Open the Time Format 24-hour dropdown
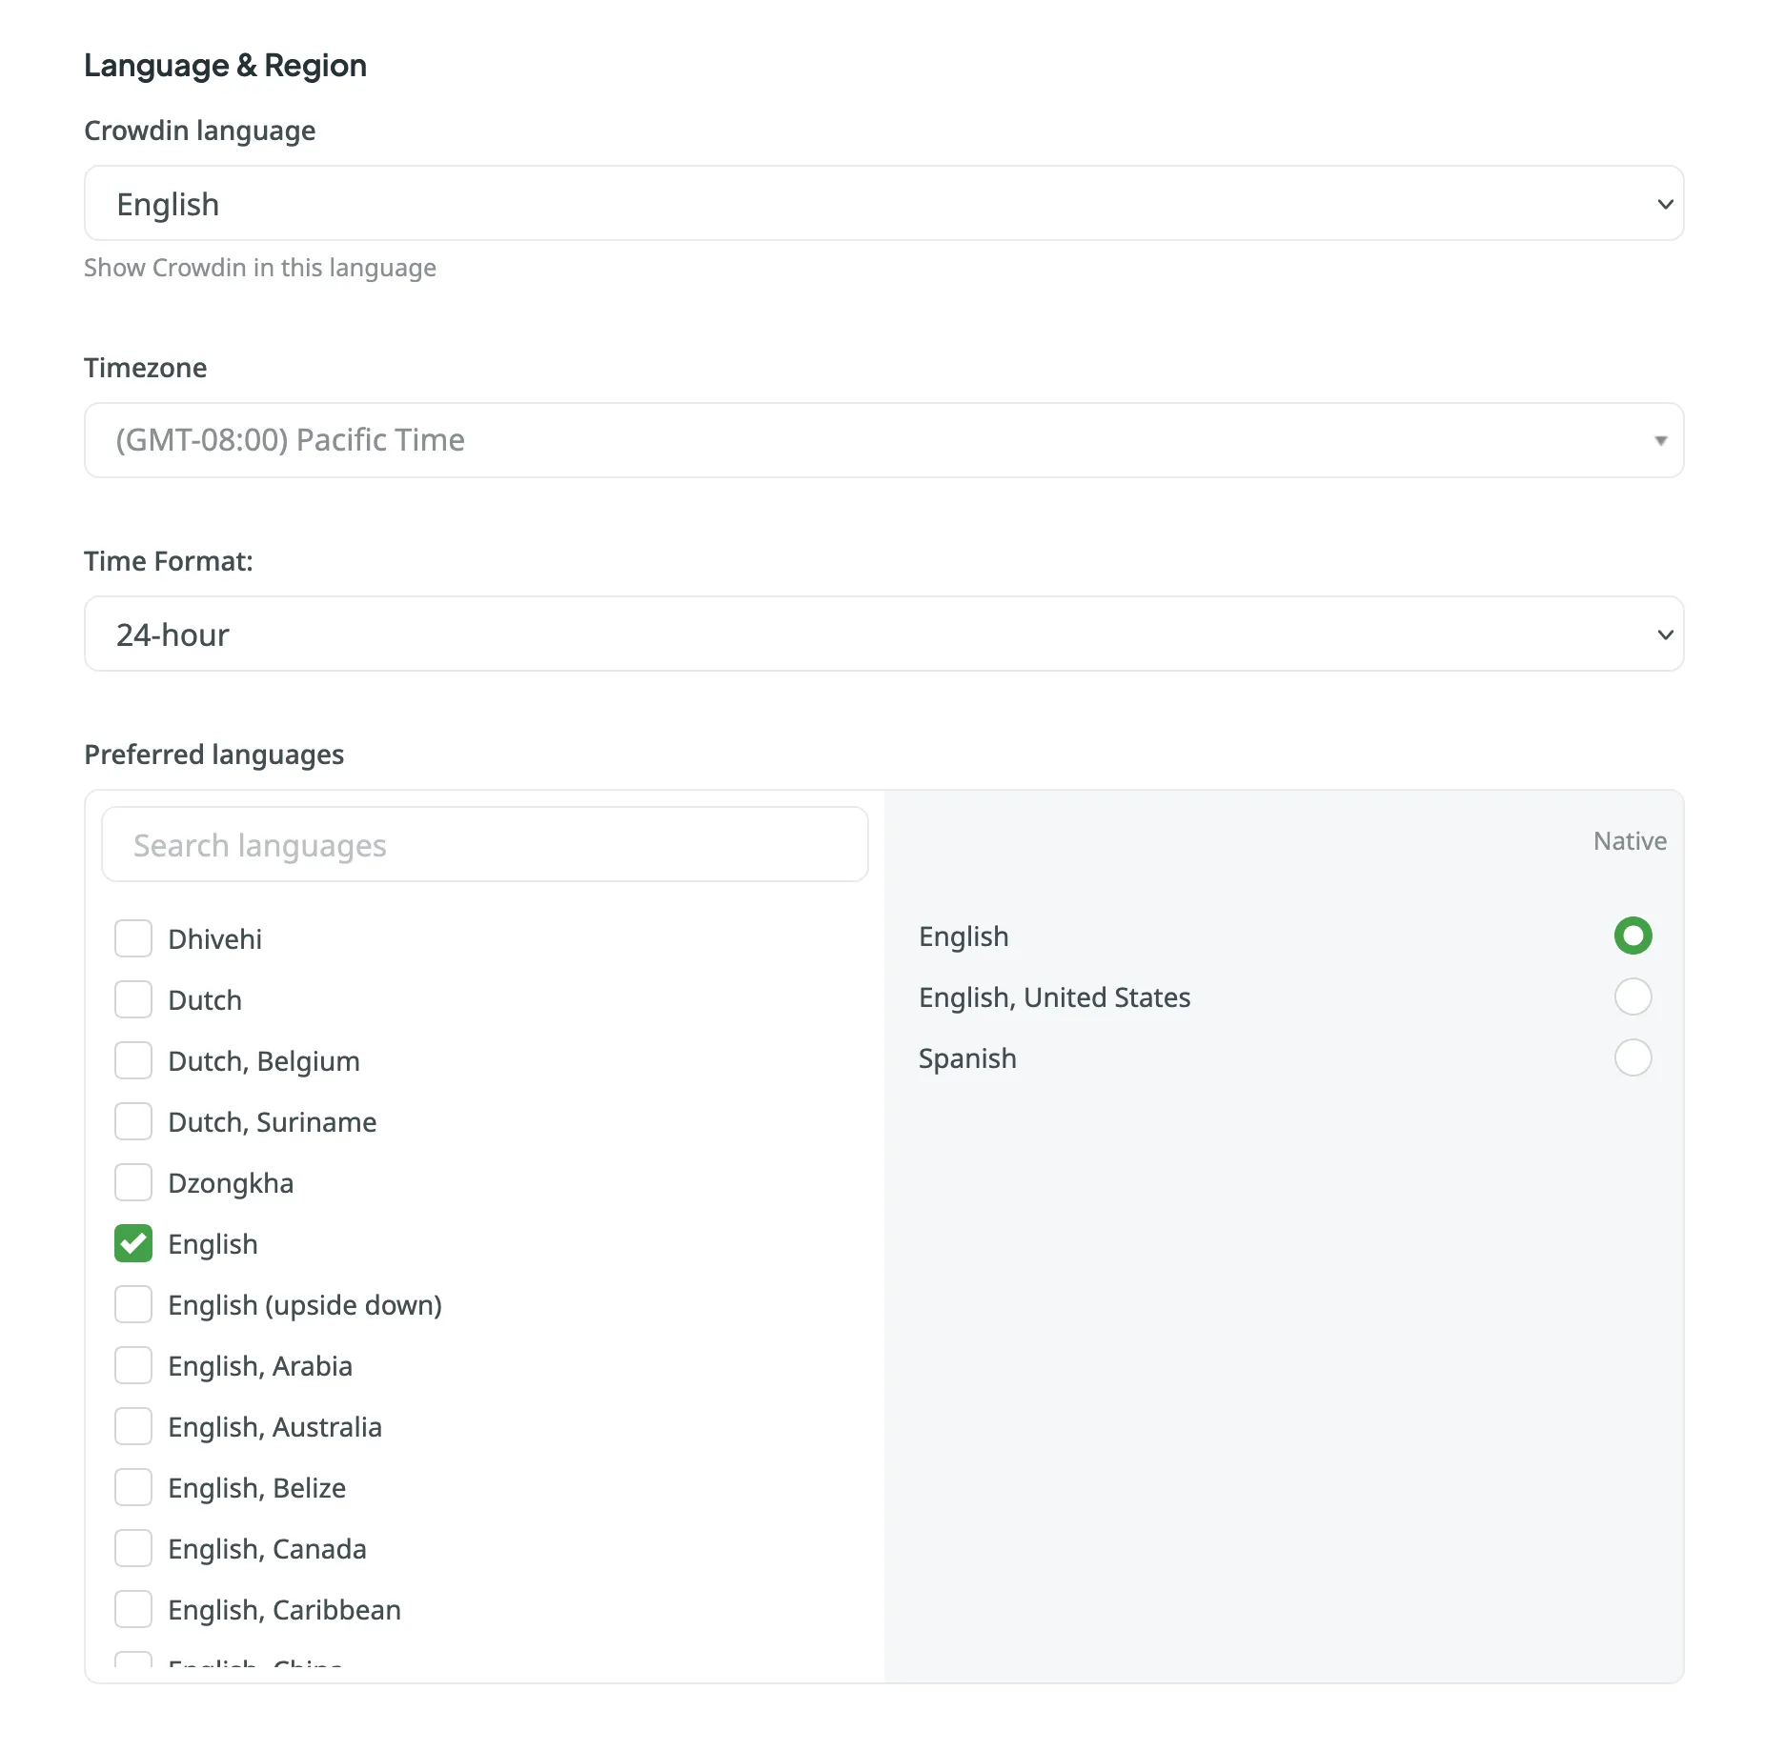The image size is (1785, 1751). [x=882, y=634]
